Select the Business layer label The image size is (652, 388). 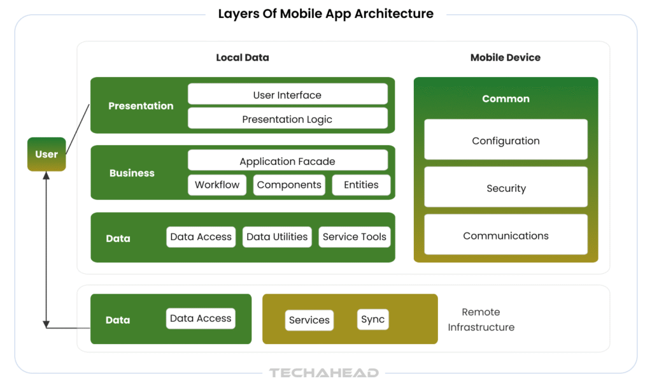coord(132,173)
